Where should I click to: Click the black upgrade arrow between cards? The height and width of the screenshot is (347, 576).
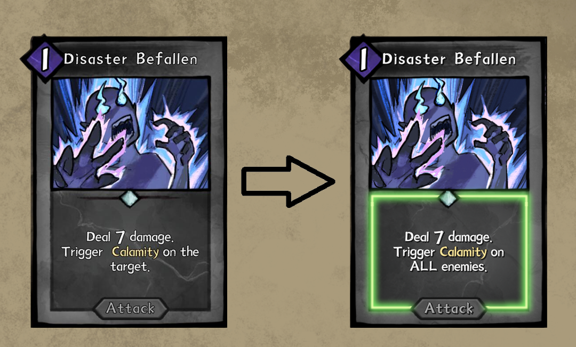288,181
